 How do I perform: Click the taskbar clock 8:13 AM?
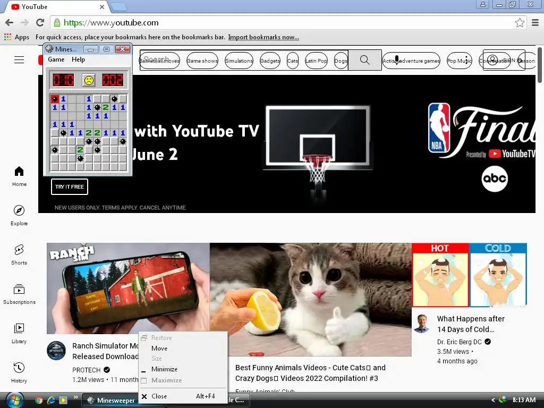click(524, 399)
